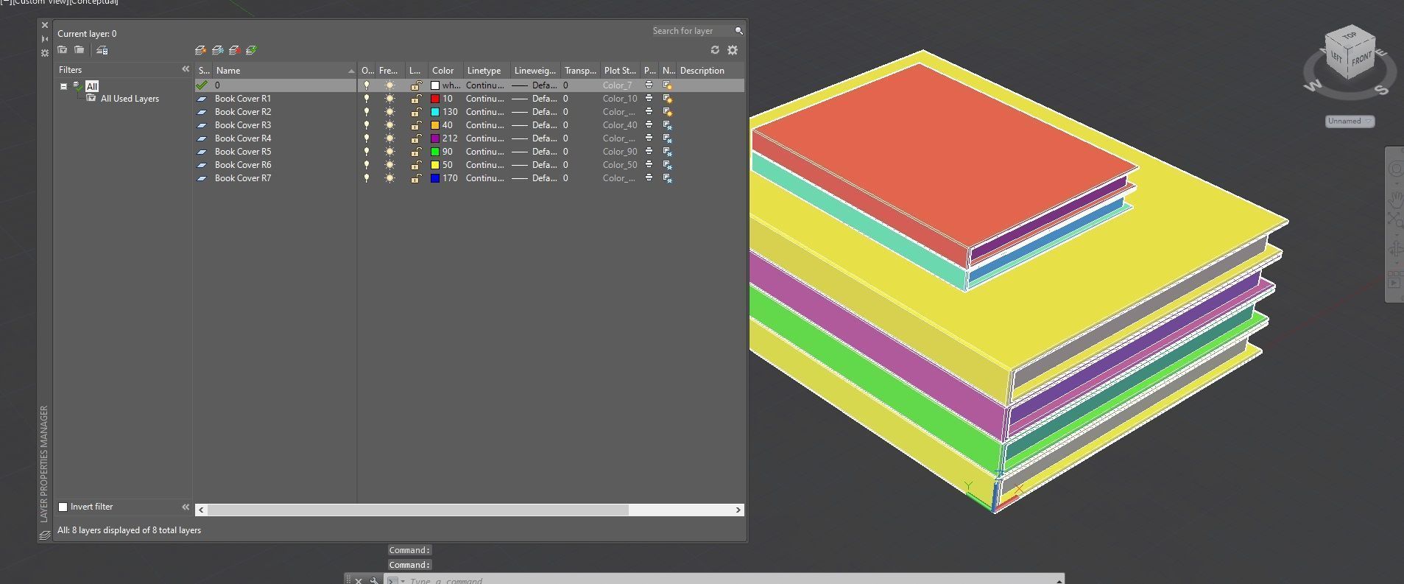The height and width of the screenshot is (584, 1404).
Task: Select the Book Cover R7 layer row
Action: (x=469, y=178)
